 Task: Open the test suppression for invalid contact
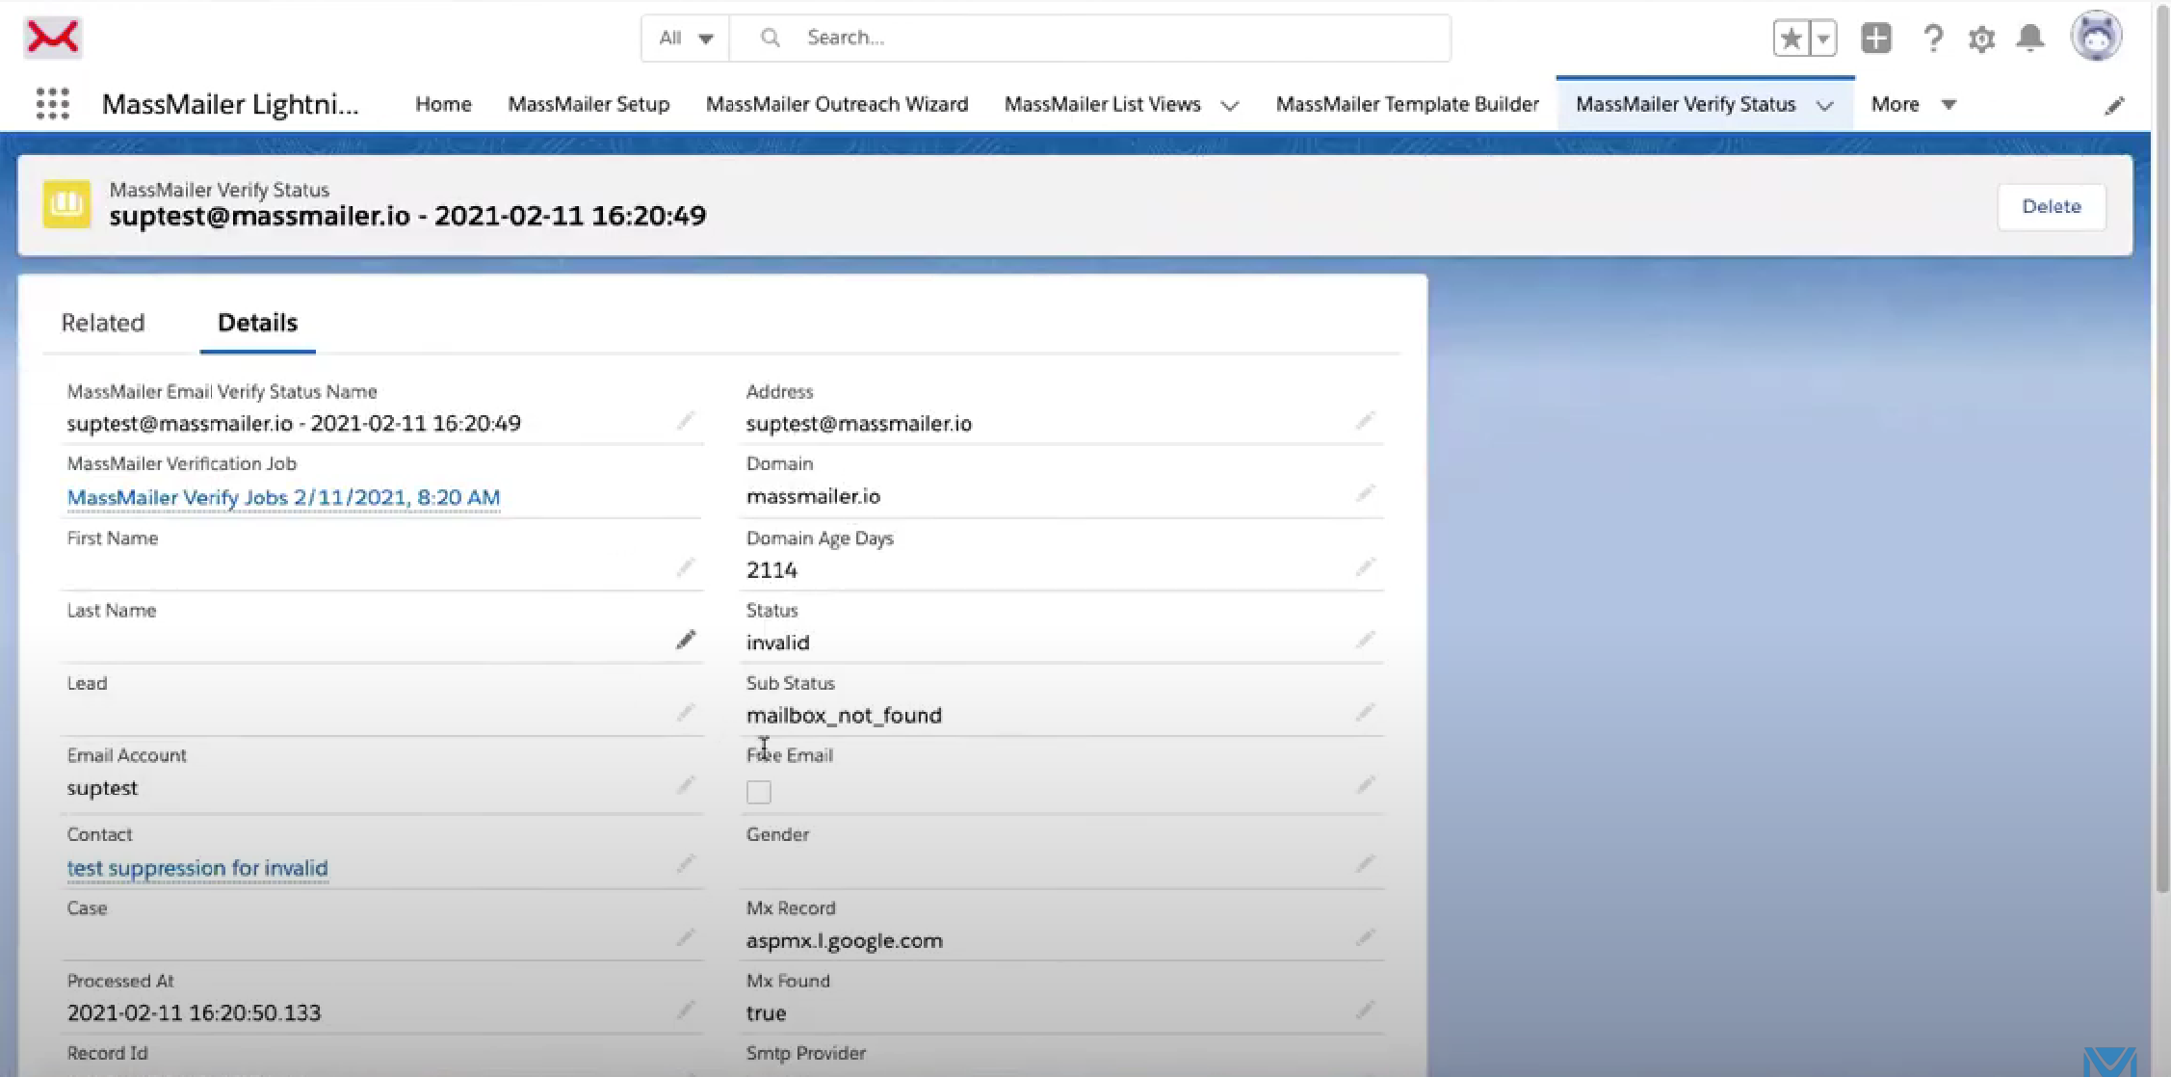coord(197,868)
